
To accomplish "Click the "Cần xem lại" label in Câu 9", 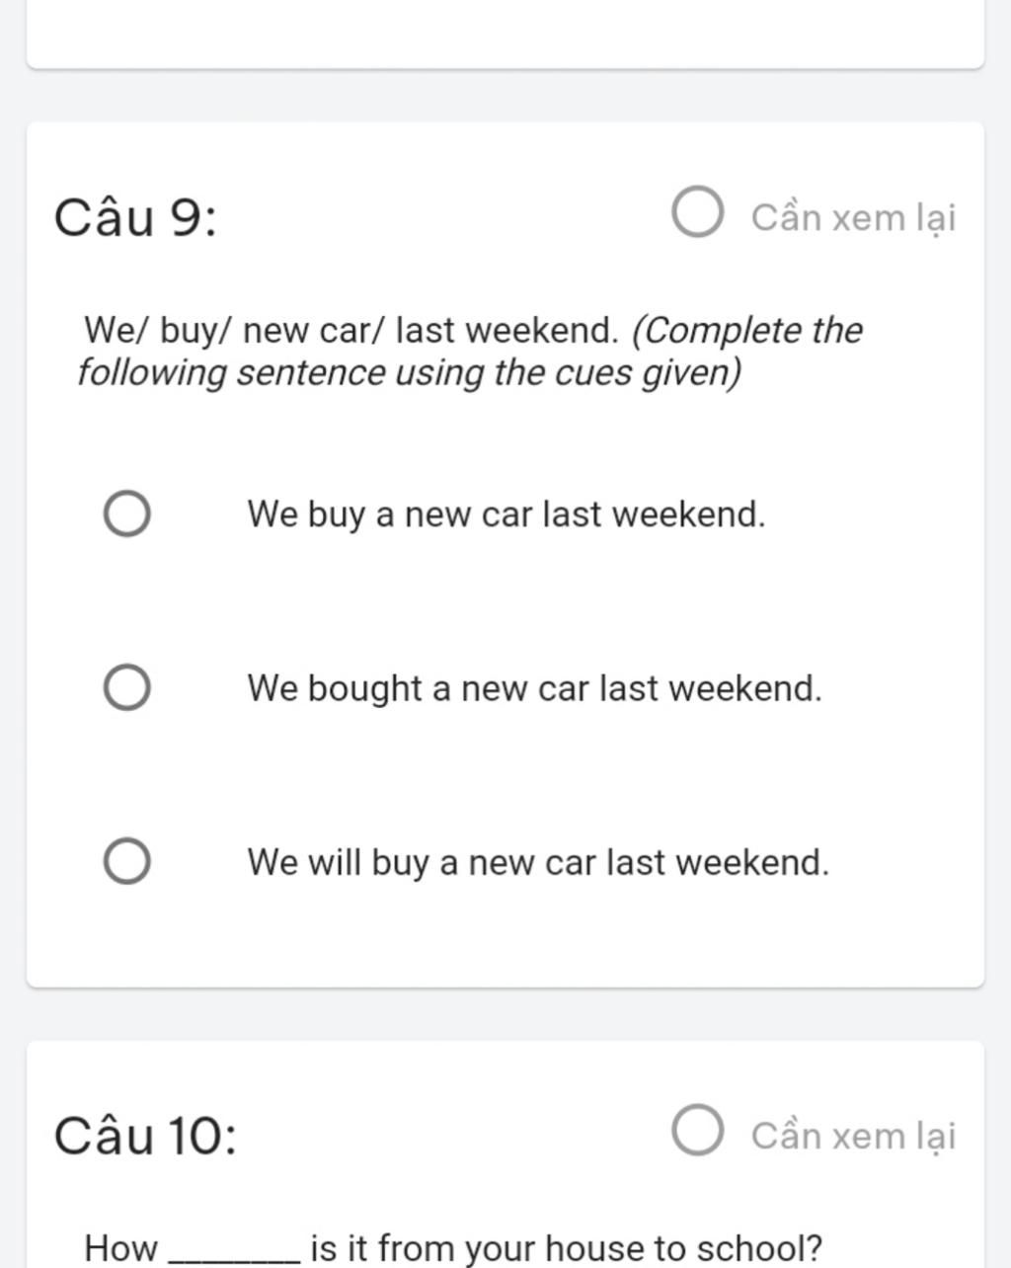I will pos(853,217).
